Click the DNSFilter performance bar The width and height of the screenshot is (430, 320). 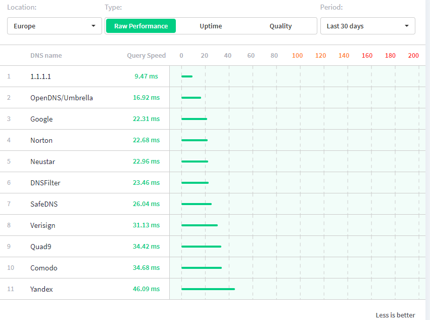click(195, 183)
